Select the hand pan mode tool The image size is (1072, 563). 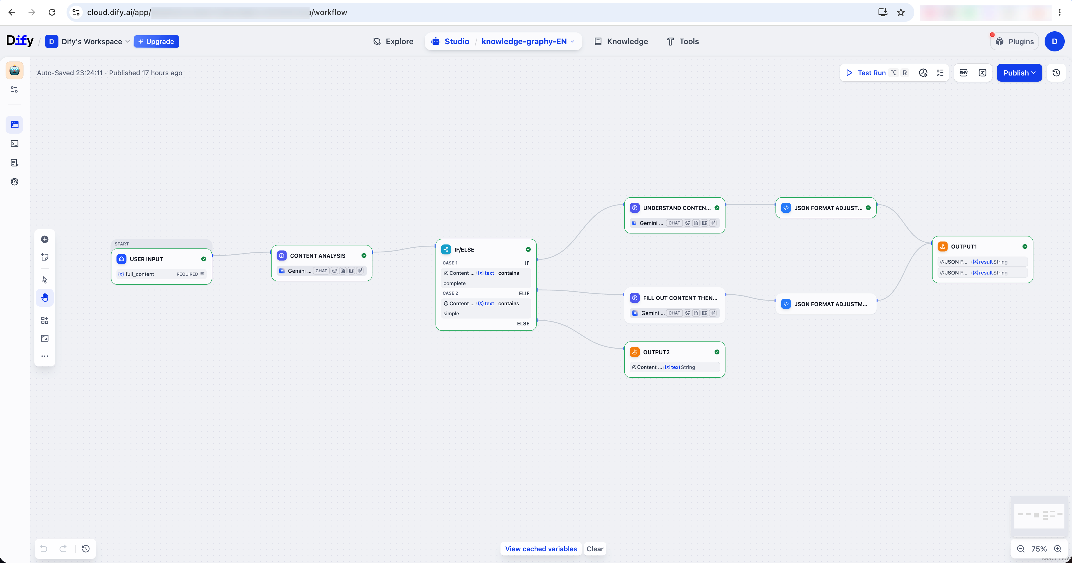pyautogui.click(x=44, y=297)
